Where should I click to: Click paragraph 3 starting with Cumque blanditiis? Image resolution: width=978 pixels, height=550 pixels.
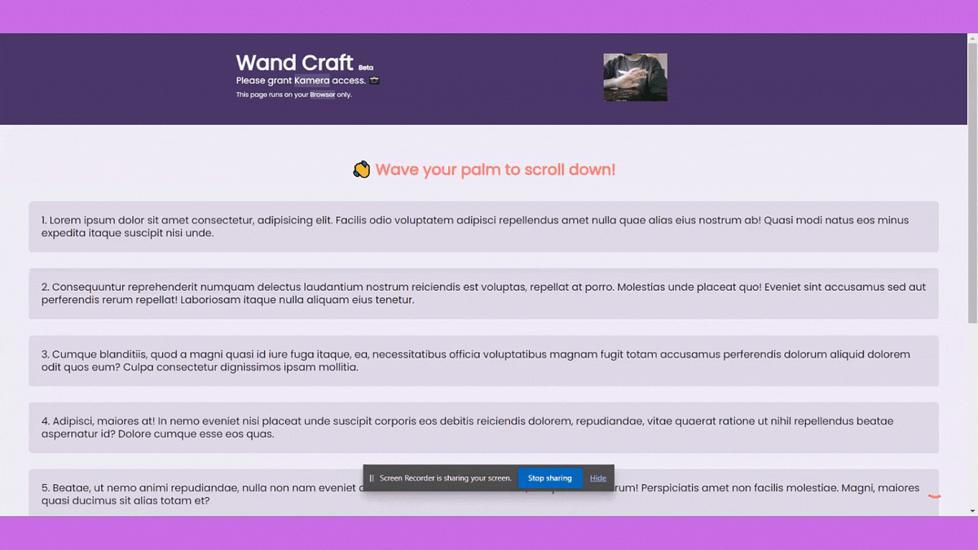tap(484, 361)
